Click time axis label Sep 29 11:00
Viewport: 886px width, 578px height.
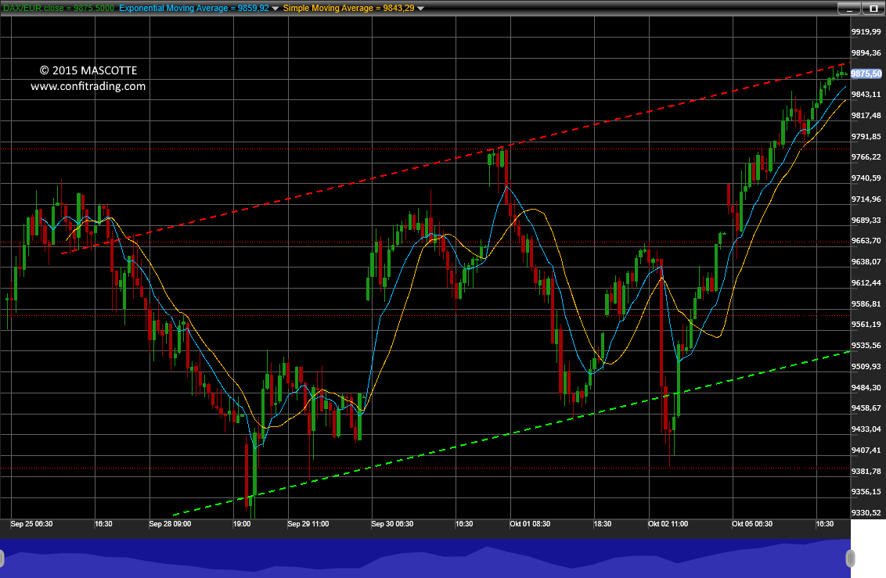click(x=308, y=524)
